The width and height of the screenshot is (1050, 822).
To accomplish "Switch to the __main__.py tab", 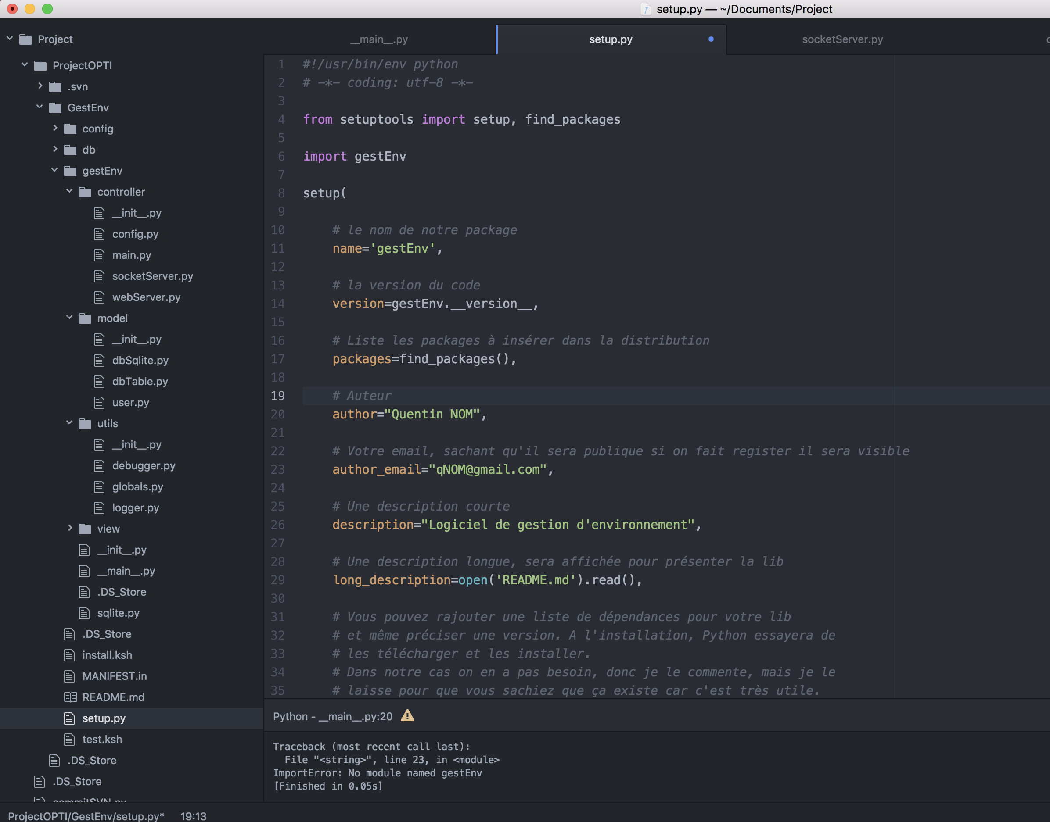I will click(x=379, y=39).
